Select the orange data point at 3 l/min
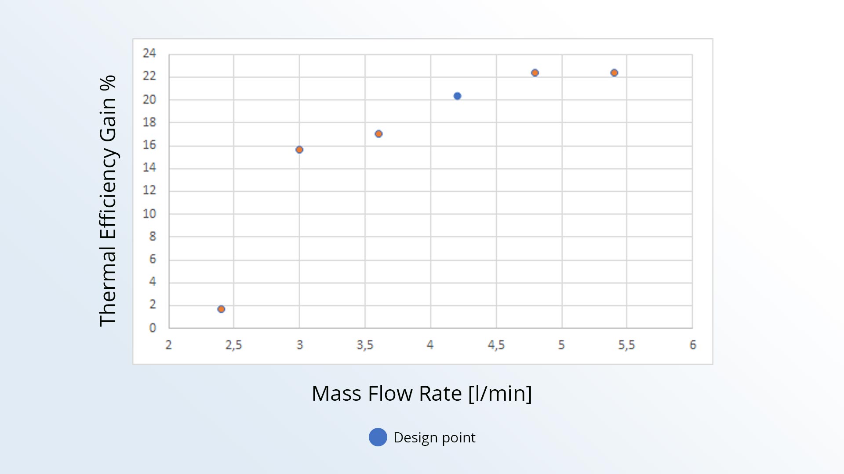 [299, 150]
